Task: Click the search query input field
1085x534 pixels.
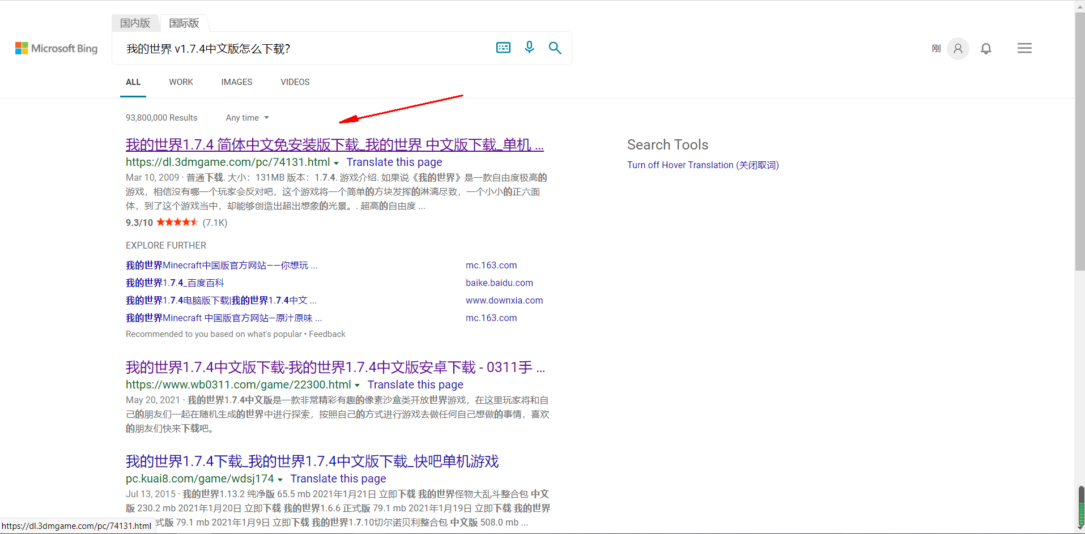Action: pyautogui.click(x=306, y=49)
